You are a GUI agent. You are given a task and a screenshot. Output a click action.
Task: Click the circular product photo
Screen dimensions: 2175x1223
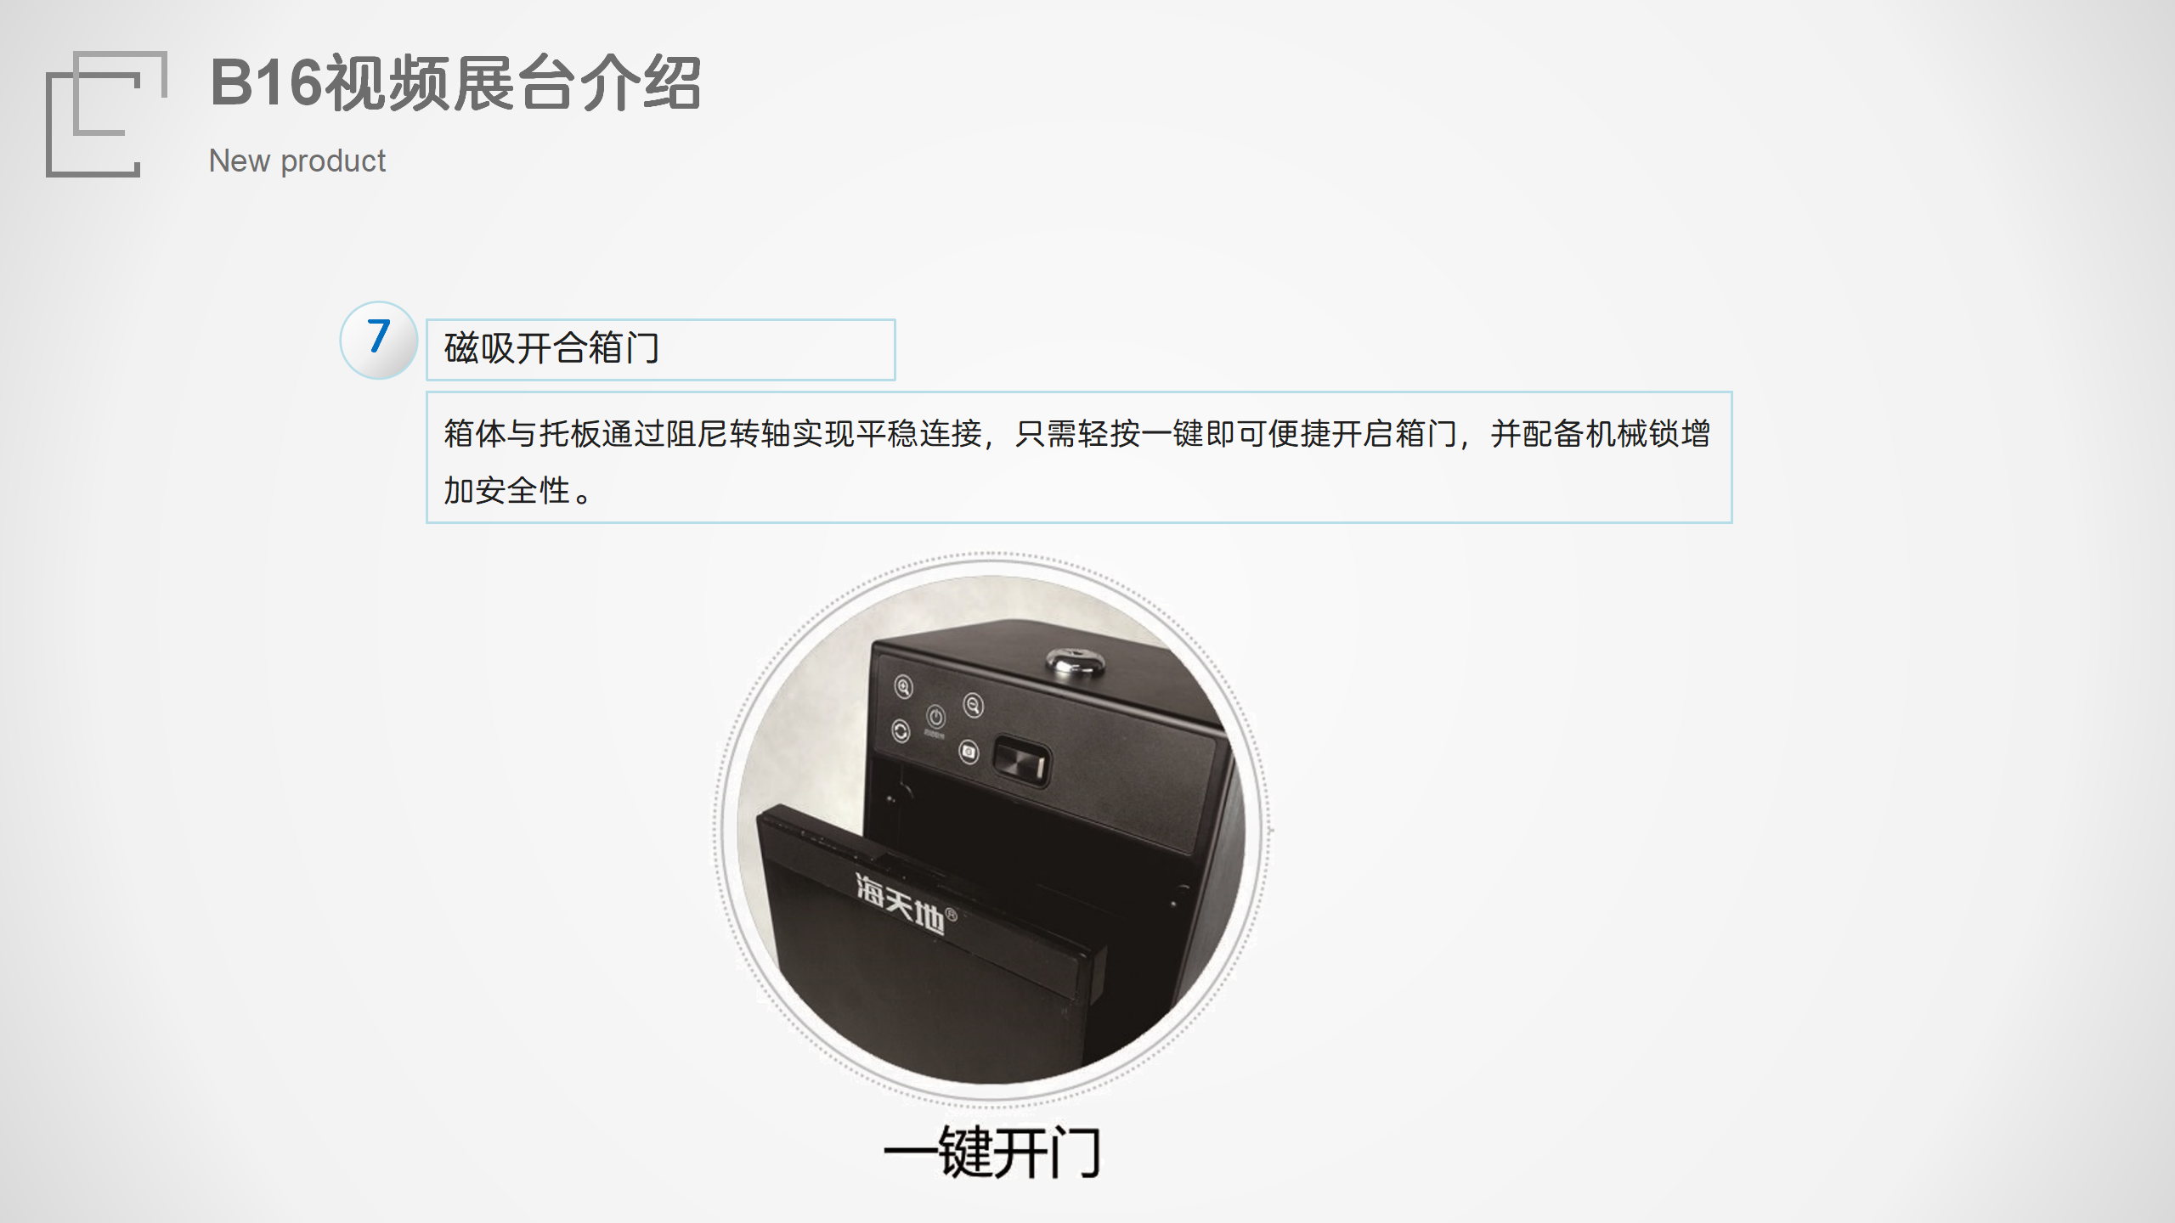[991, 830]
